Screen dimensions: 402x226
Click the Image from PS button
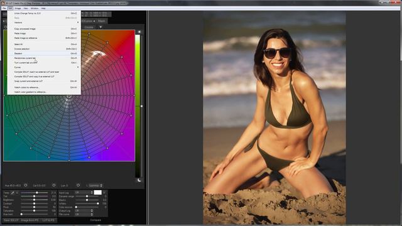30,220
